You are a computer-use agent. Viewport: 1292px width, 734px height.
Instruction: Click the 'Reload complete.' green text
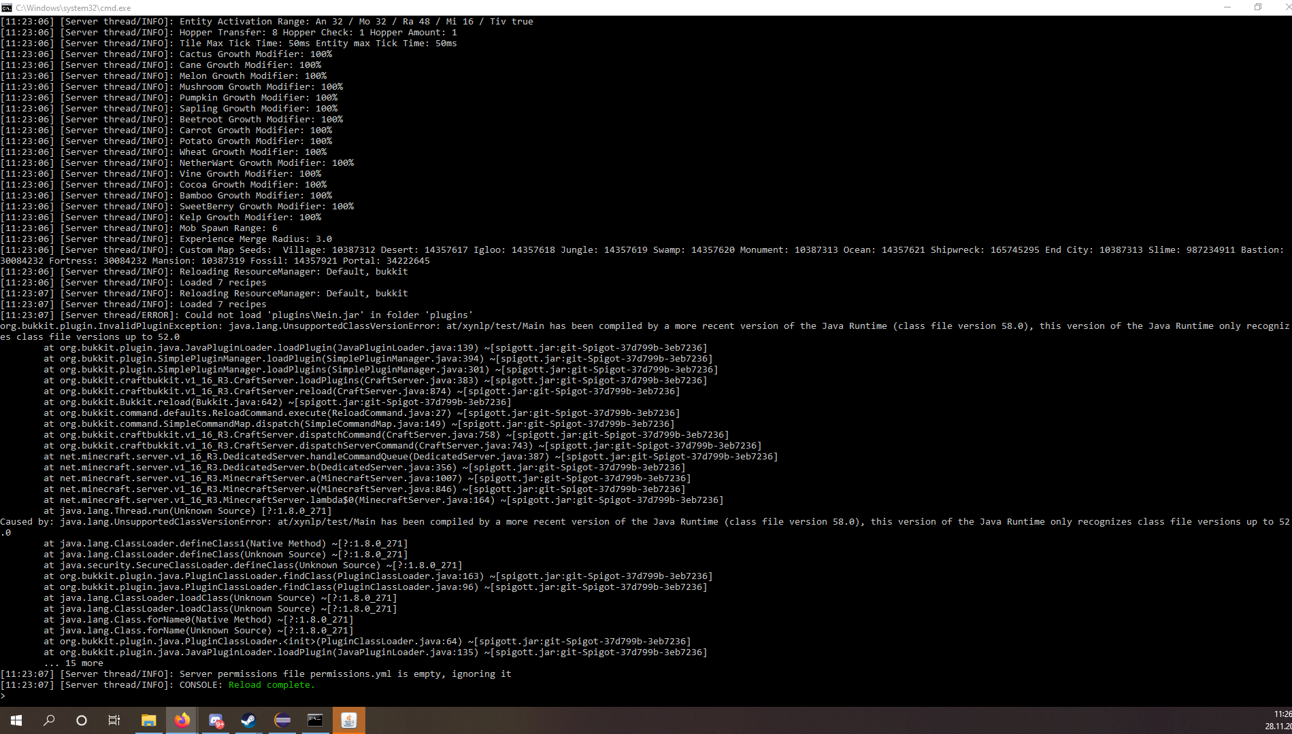pos(271,685)
